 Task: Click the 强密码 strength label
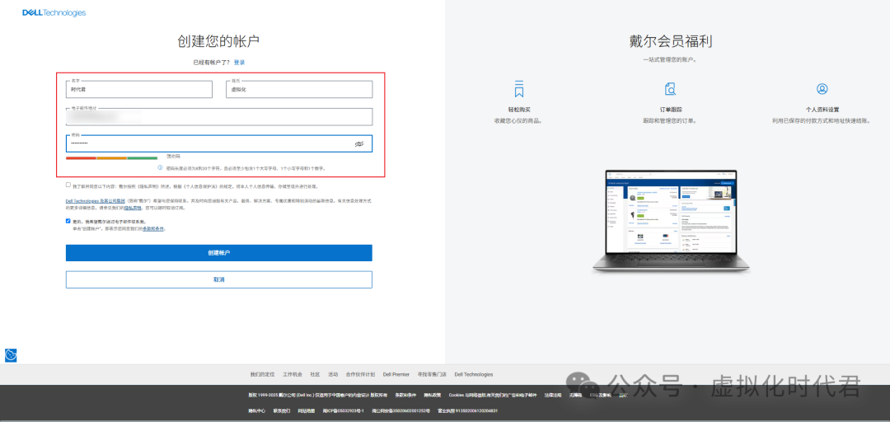173,156
